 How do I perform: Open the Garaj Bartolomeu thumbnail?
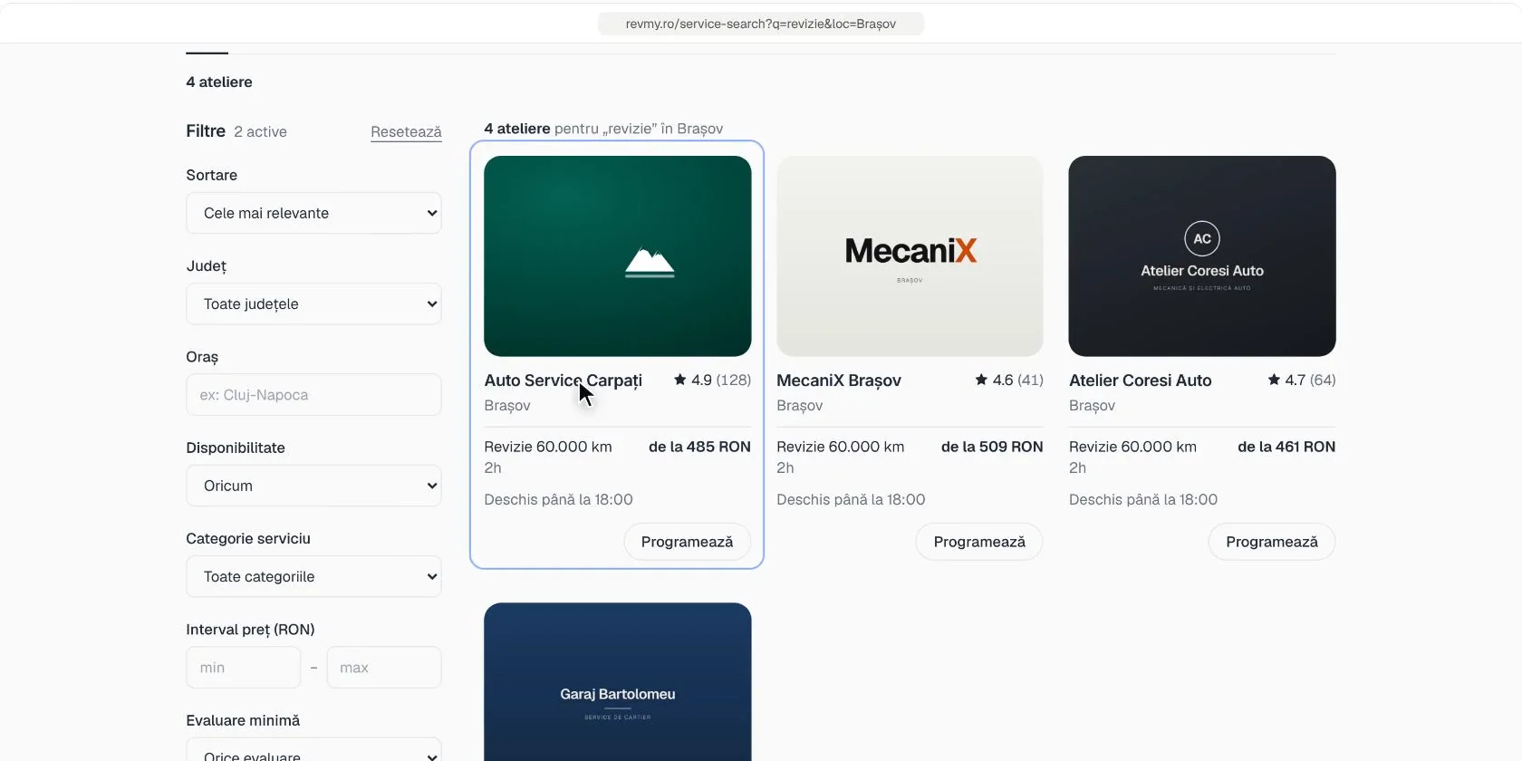pos(618,682)
